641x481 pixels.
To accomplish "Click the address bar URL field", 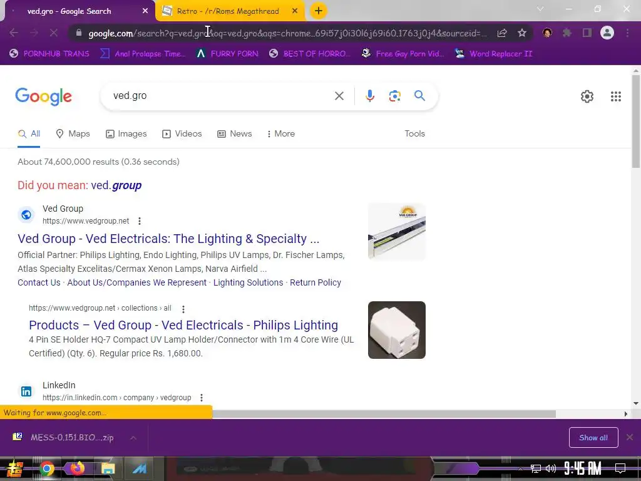I will coord(287,33).
